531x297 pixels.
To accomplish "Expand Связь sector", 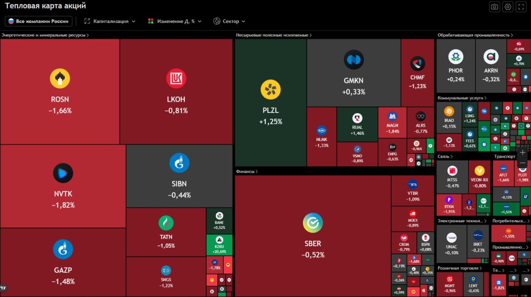I will pyautogui.click(x=445, y=156).
